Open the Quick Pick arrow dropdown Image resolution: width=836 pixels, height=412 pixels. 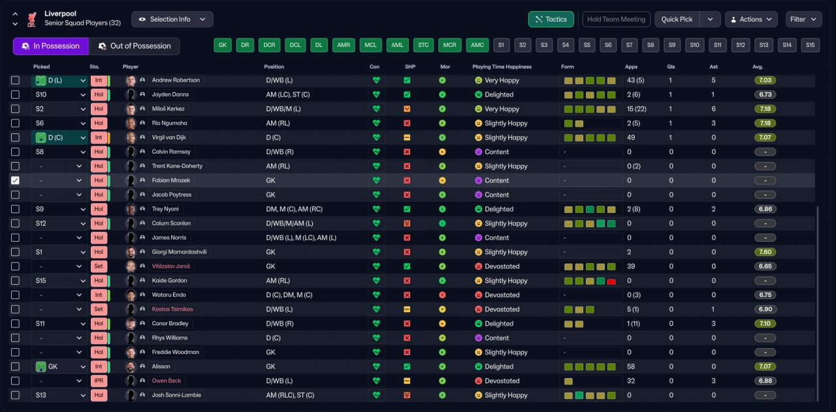coord(710,20)
